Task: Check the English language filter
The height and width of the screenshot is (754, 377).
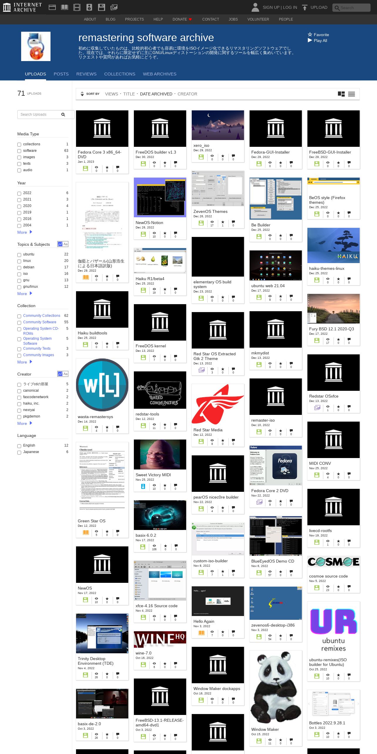Action: pyautogui.click(x=19, y=446)
